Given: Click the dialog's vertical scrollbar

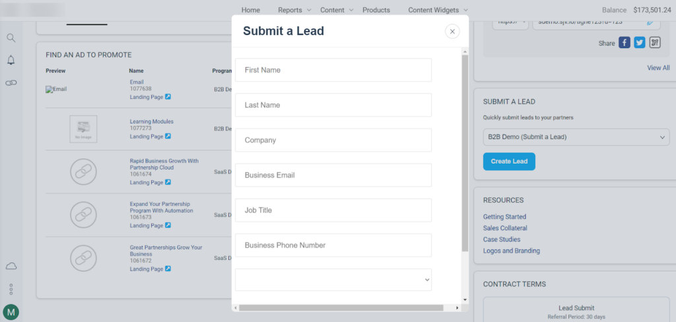Looking at the screenshot, I should [465, 152].
